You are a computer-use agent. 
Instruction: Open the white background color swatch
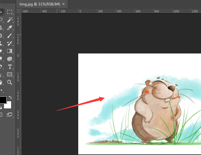pyautogui.click(x=8, y=105)
